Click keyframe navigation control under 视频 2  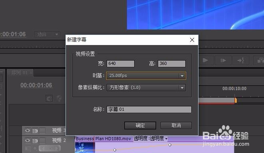click(x=50, y=148)
